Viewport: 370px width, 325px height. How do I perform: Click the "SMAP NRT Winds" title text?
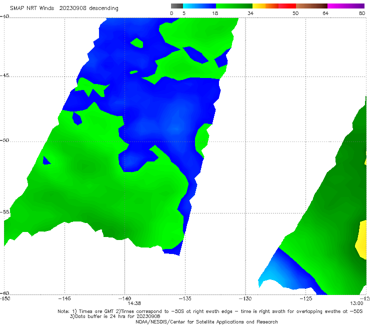tap(32, 8)
